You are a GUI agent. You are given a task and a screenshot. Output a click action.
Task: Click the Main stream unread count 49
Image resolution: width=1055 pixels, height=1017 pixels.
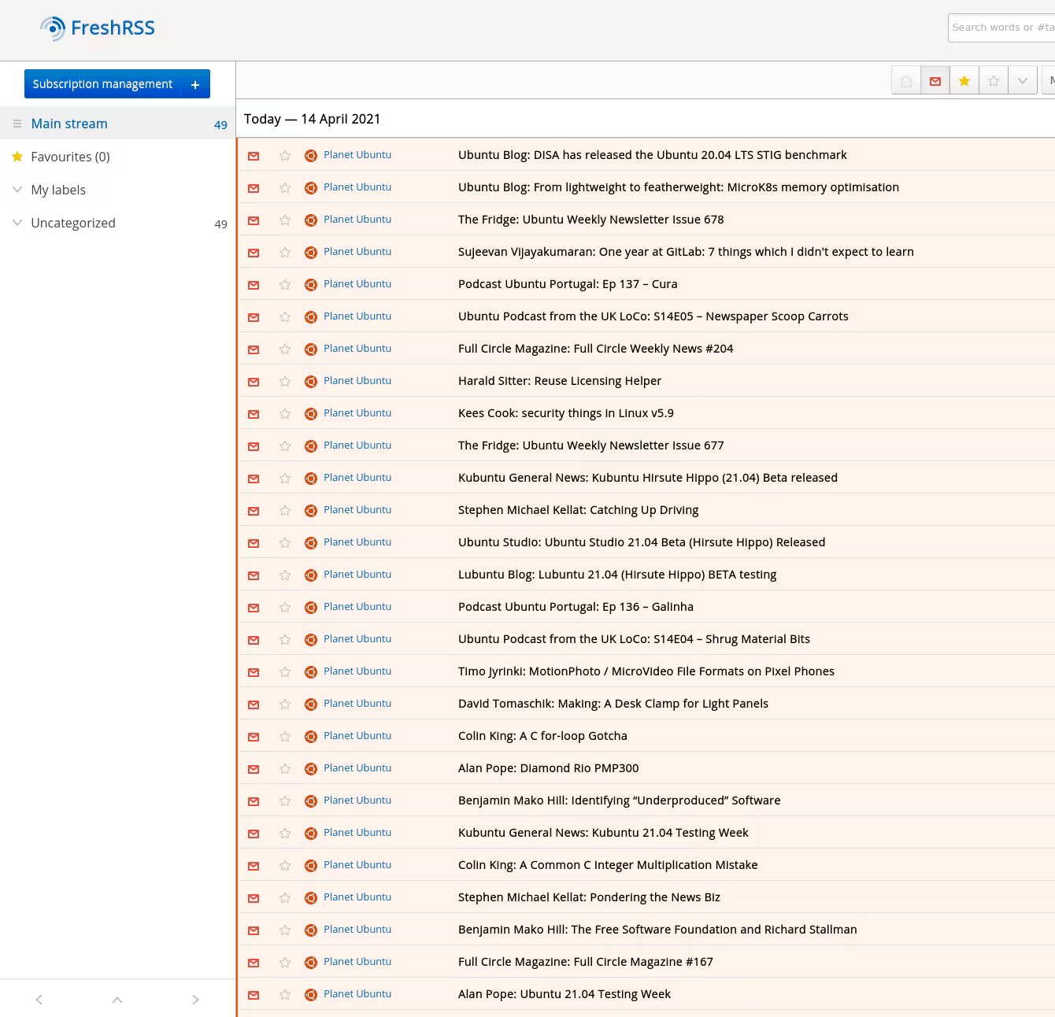(220, 124)
